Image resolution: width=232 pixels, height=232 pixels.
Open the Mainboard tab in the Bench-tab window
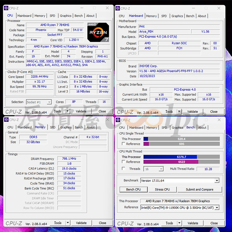click(136, 128)
